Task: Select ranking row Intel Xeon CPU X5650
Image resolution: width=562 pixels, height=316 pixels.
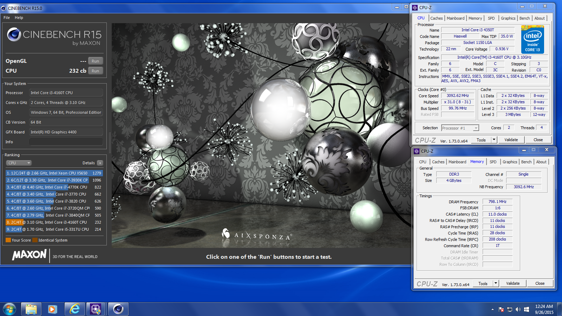Action: point(54,173)
